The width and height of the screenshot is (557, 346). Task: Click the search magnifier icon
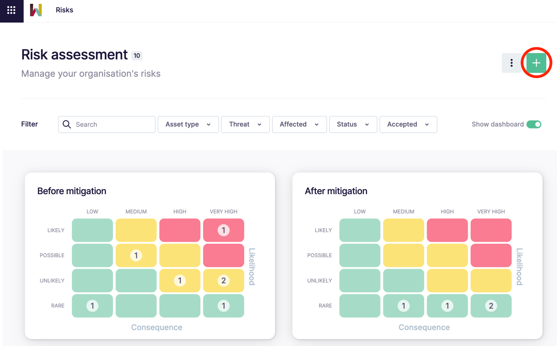[x=67, y=124]
